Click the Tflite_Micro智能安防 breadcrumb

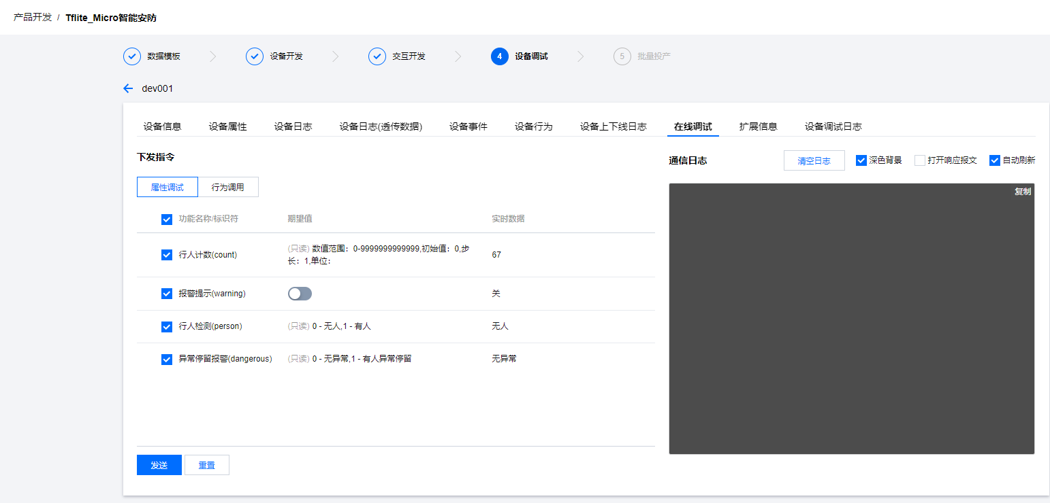(111, 18)
